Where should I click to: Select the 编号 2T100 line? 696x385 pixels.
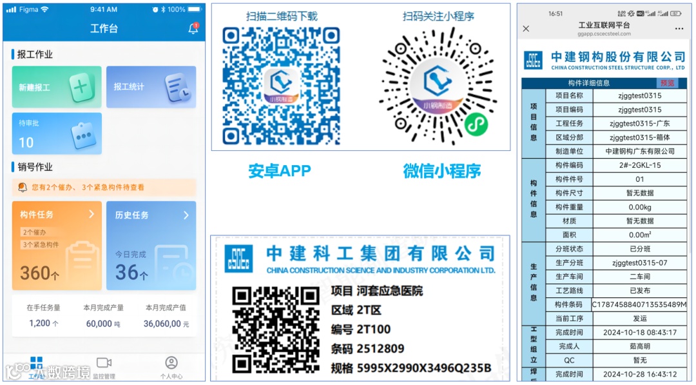tap(361, 329)
